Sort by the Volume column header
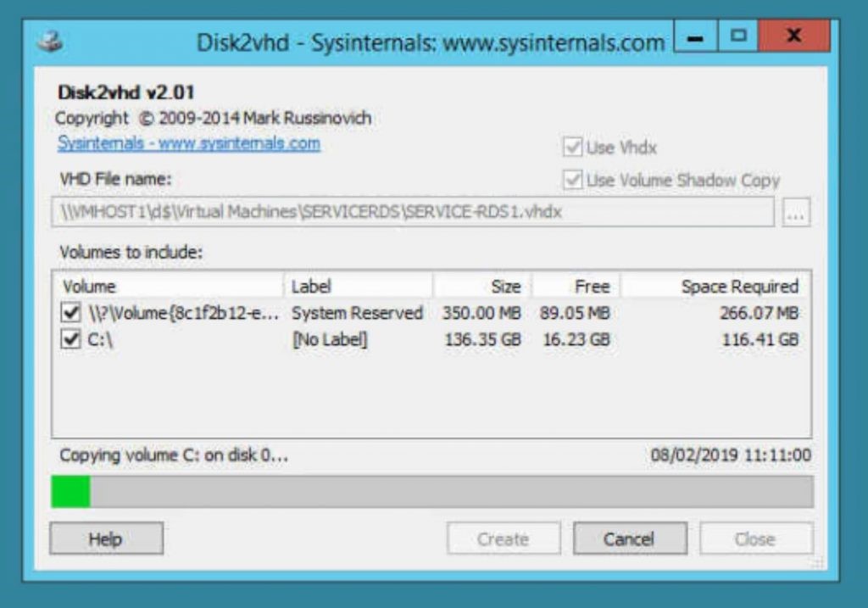The image size is (868, 608). (168, 287)
